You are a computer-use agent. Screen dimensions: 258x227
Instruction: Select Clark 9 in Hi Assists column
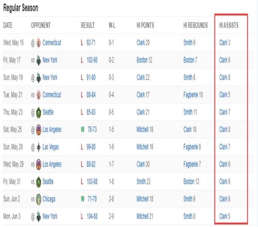[x=224, y=182]
